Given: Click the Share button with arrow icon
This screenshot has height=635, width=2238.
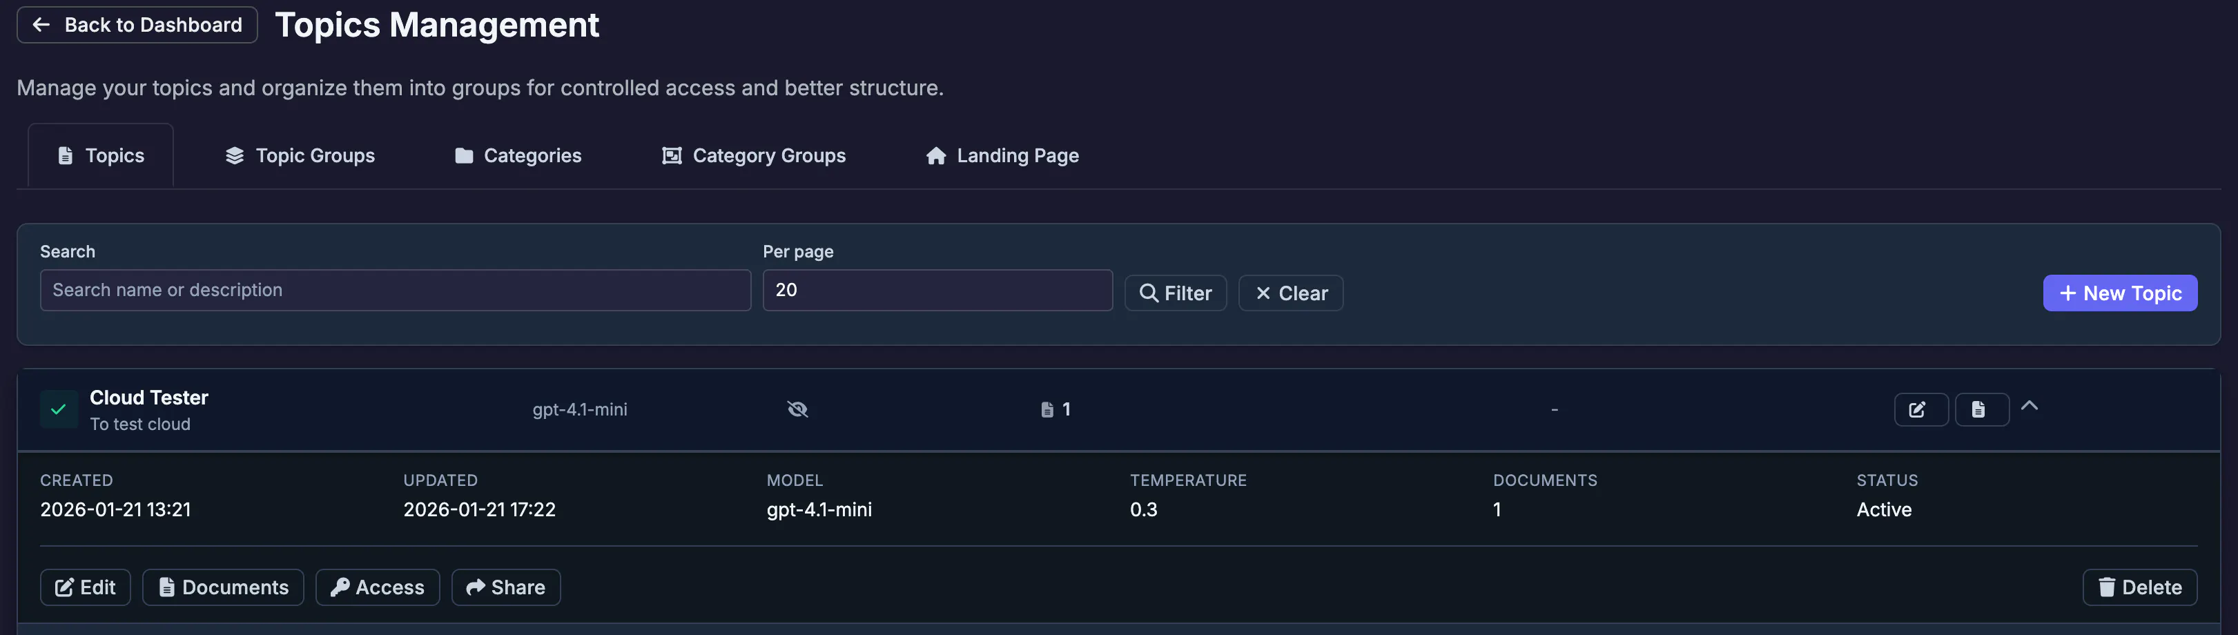Looking at the screenshot, I should (x=505, y=587).
